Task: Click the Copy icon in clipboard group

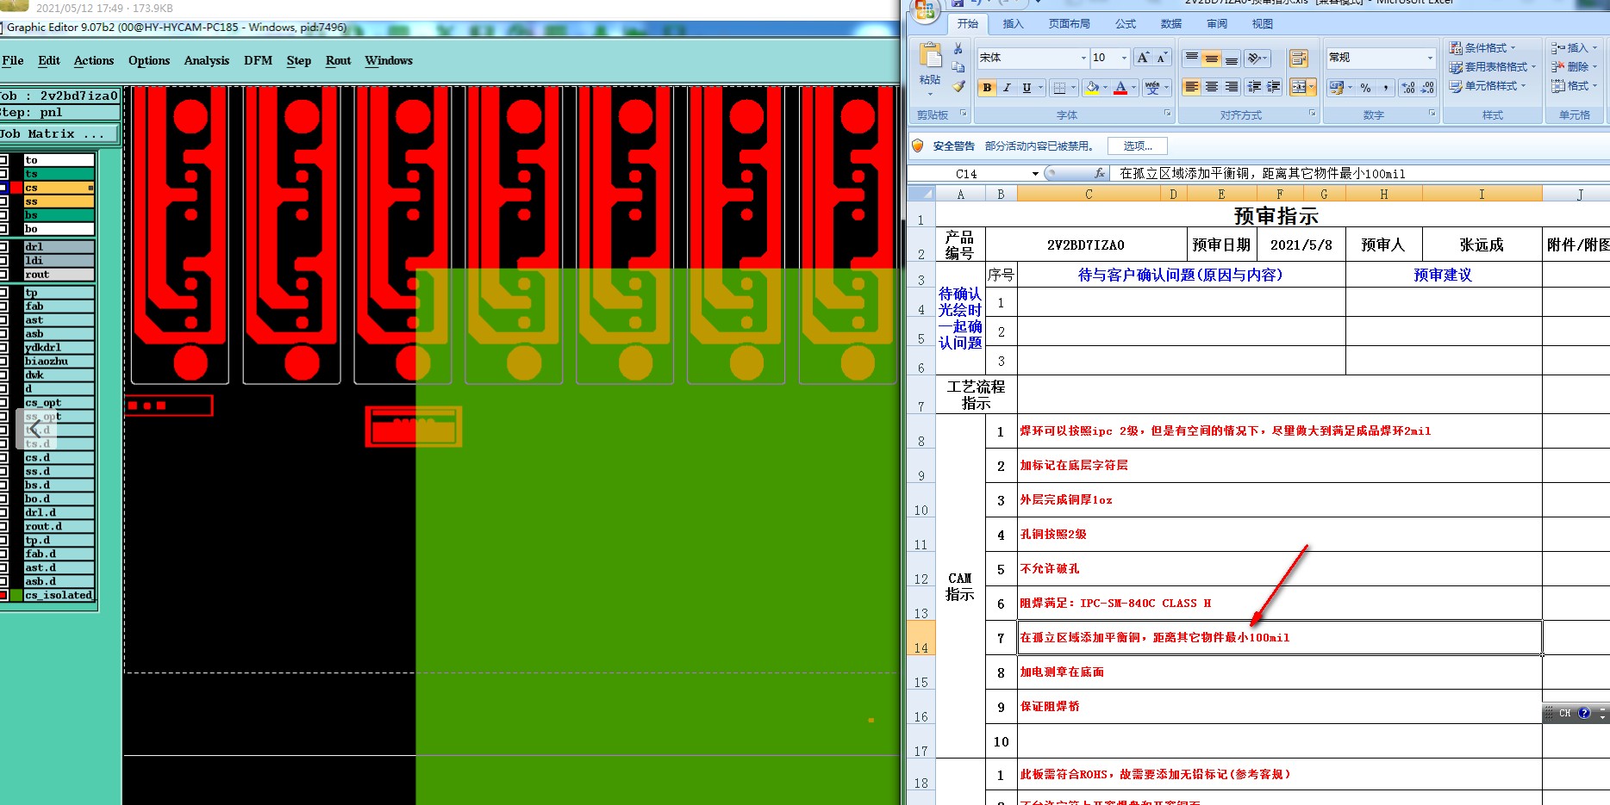Action: (x=958, y=67)
